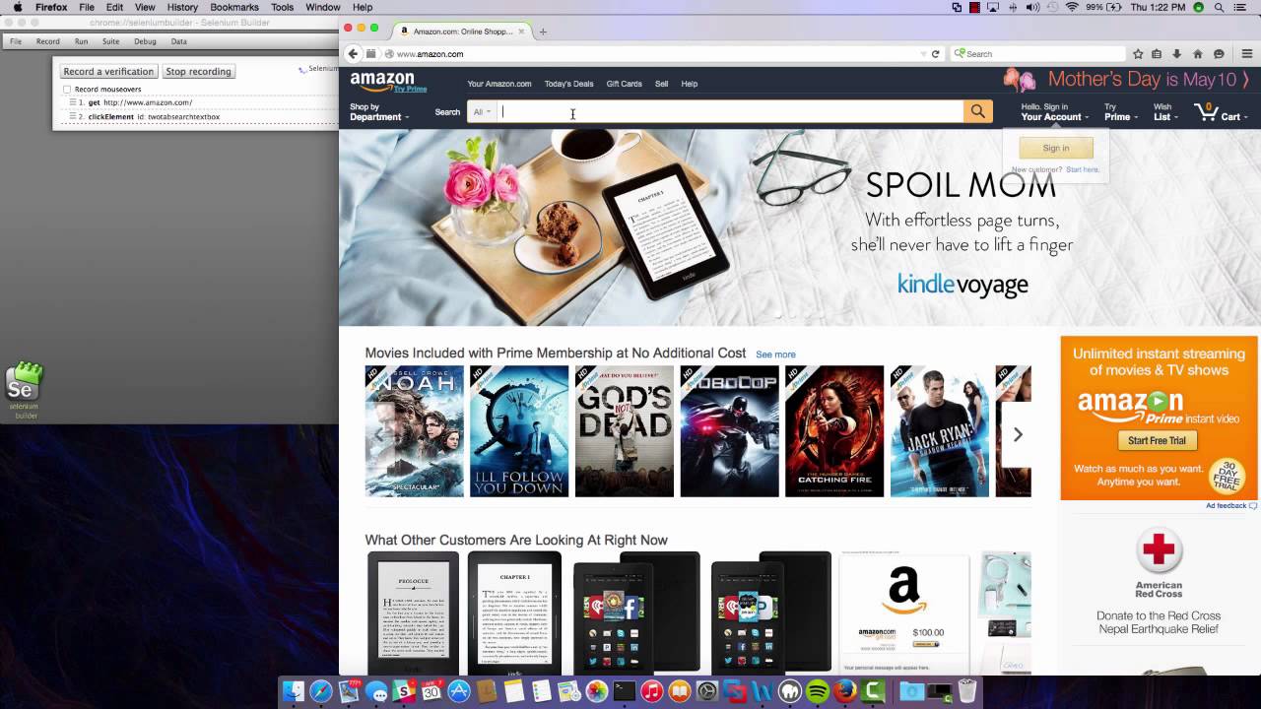Open Finder from the Dock
The height and width of the screenshot is (709, 1261).
click(294, 692)
